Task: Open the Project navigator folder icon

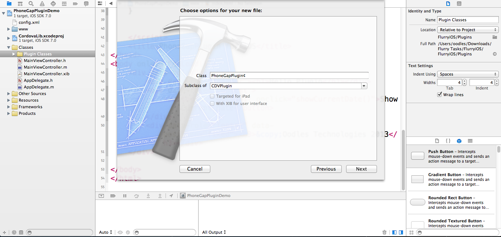Action: pyautogui.click(x=9, y=4)
